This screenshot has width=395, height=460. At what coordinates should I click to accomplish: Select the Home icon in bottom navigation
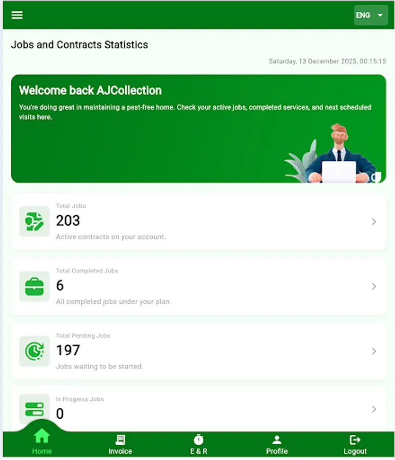click(41, 437)
